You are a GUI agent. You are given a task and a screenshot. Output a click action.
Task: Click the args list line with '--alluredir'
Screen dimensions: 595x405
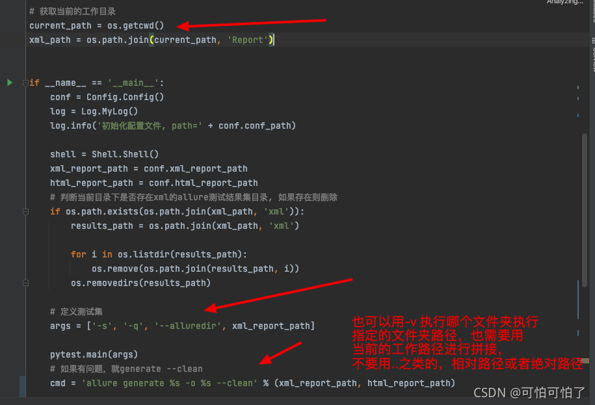182,326
